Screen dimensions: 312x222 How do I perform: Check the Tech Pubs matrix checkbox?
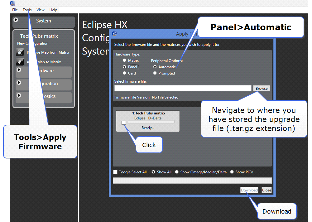124,123
